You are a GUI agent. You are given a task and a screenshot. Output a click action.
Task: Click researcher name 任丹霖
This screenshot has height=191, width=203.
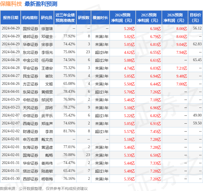click(x=47, y=60)
